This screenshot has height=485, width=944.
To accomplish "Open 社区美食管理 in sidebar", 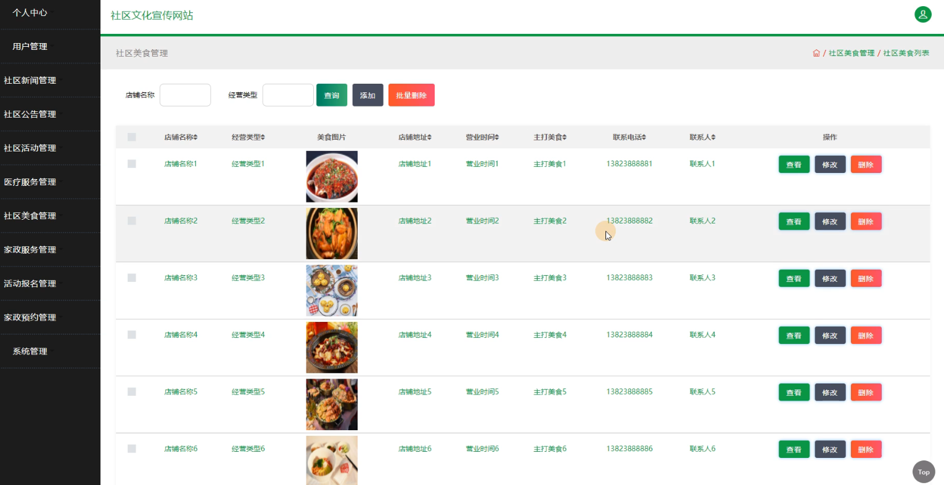I will (x=50, y=216).
